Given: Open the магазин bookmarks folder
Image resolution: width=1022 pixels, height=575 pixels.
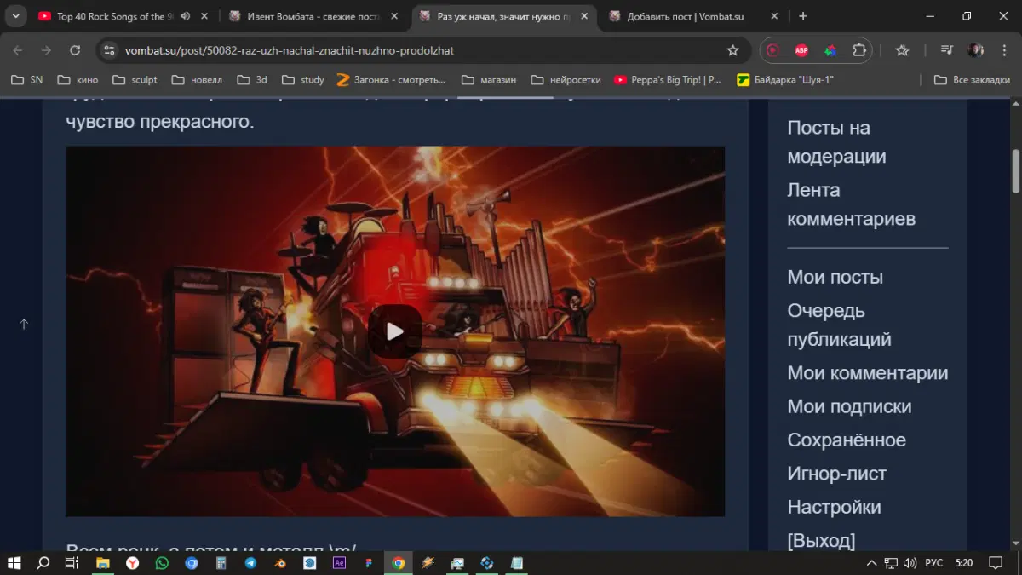Looking at the screenshot, I should 488,79.
